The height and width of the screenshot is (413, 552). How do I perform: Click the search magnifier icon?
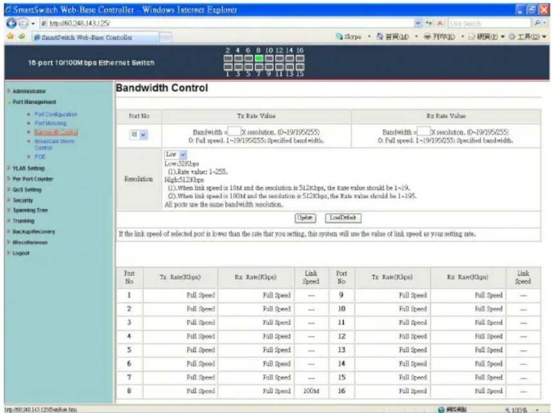click(537, 23)
